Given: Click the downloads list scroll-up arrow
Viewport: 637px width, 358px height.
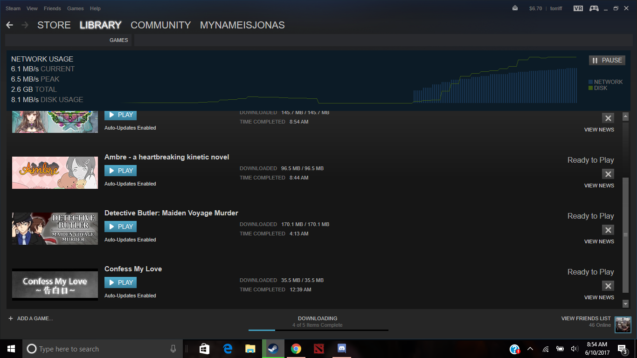Looking at the screenshot, I should pyautogui.click(x=626, y=116).
